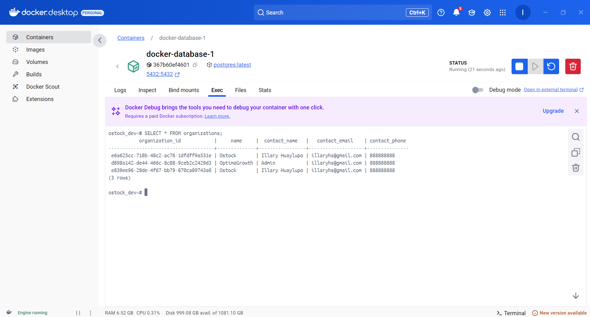This screenshot has width=590, height=317.
Task: Jump to the bottom of terminal output
Action: (x=576, y=296)
